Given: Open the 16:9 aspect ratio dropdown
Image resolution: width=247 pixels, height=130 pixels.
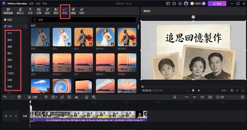Looking at the screenshot, I should point(224,90).
